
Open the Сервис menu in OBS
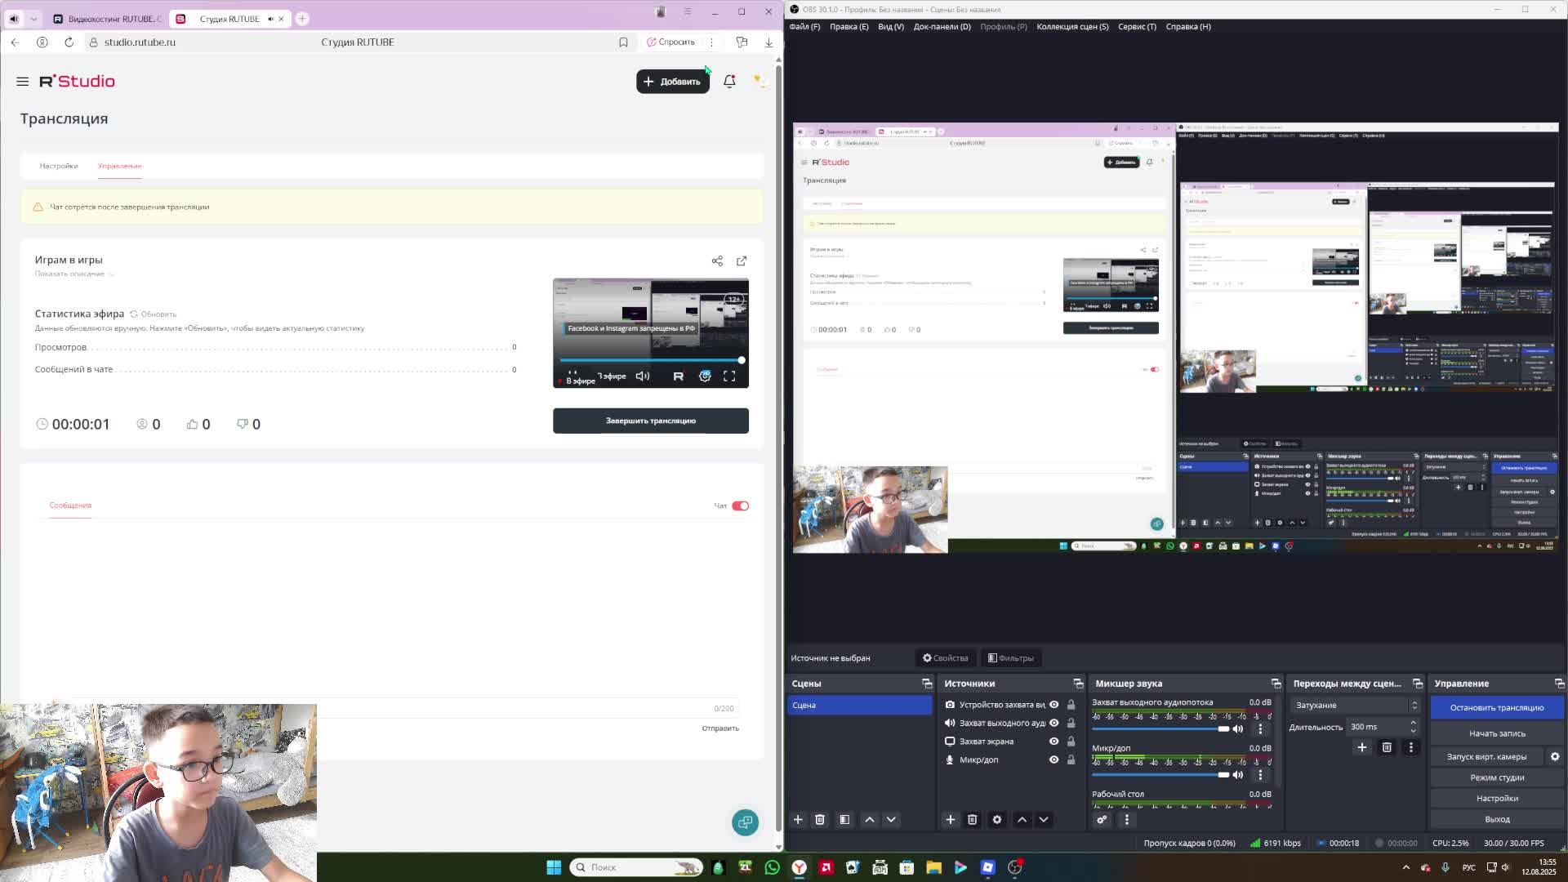tap(1136, 26)
